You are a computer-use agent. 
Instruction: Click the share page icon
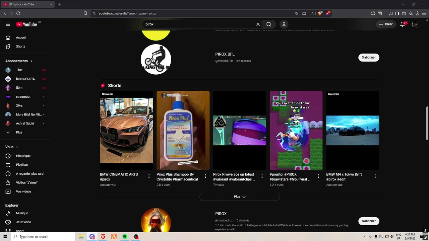[312, 13]
